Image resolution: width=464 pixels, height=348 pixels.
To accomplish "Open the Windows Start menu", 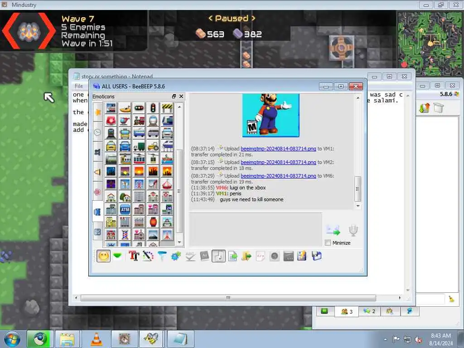I will click(12, 339).
